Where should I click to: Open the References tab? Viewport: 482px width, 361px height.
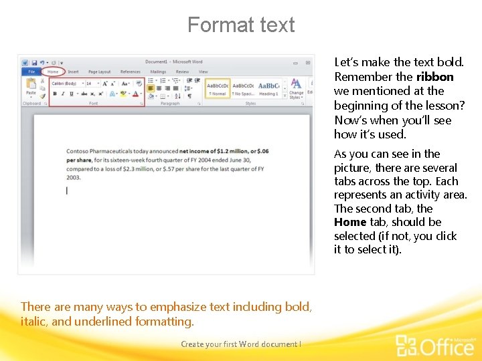(131, 72)
